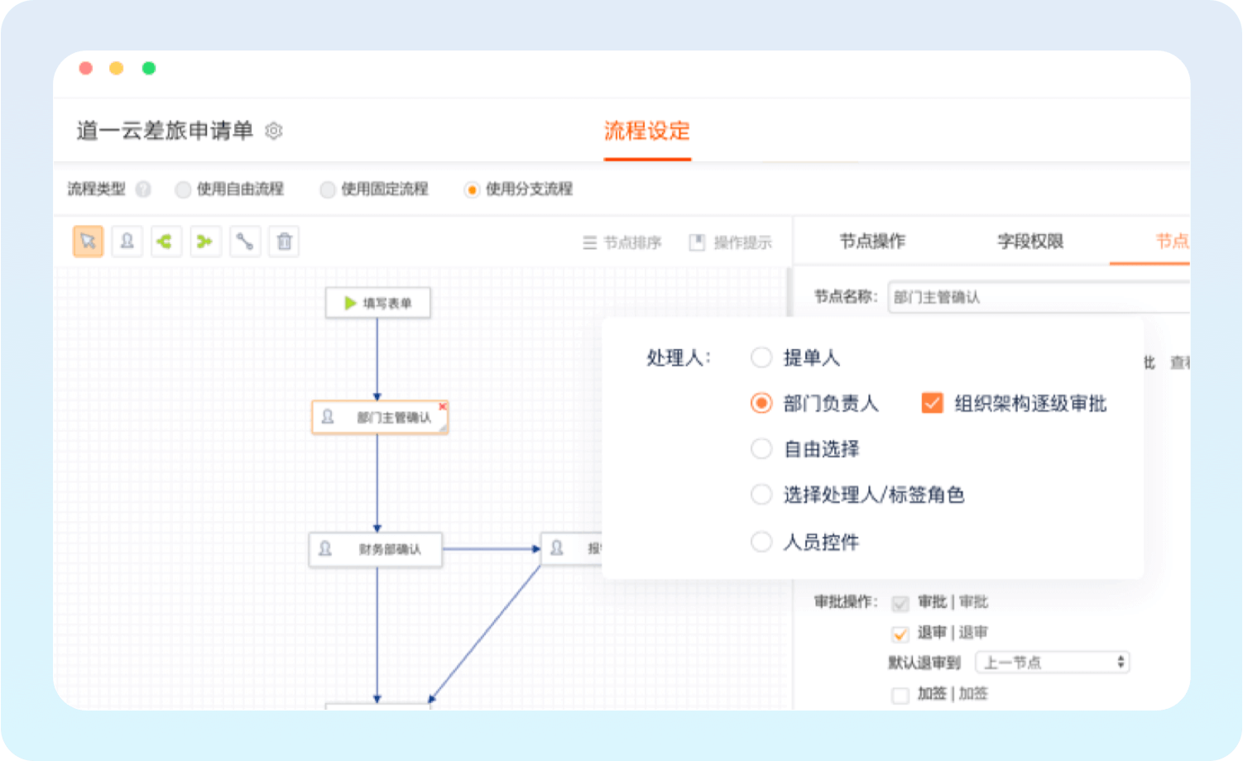Switch to the 字段权限 tab
1243x761 pixels.
click(x=1029, y=242)
